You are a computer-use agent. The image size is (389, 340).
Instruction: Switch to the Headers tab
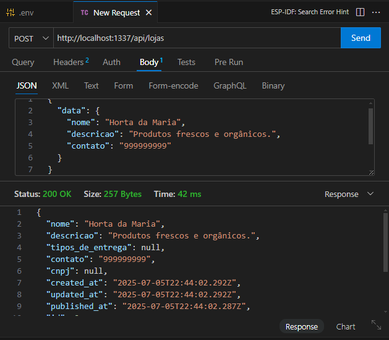click(71, 62)
